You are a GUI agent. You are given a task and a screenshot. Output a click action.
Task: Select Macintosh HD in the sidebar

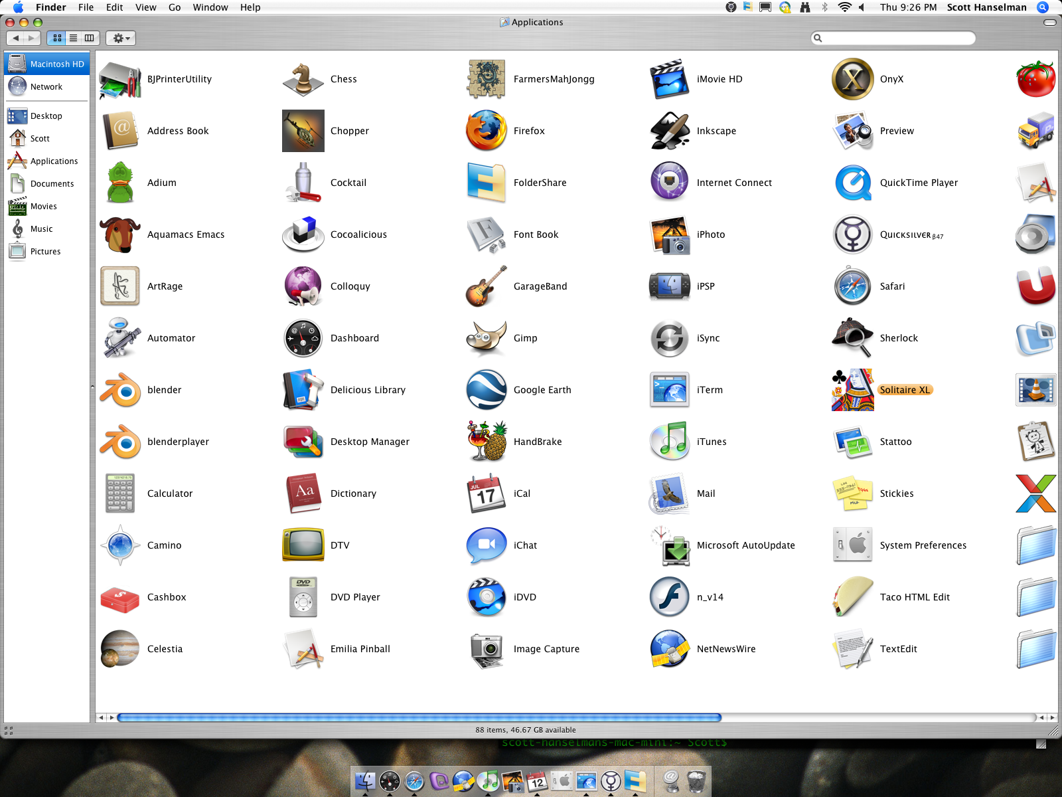tap(46, 64)
